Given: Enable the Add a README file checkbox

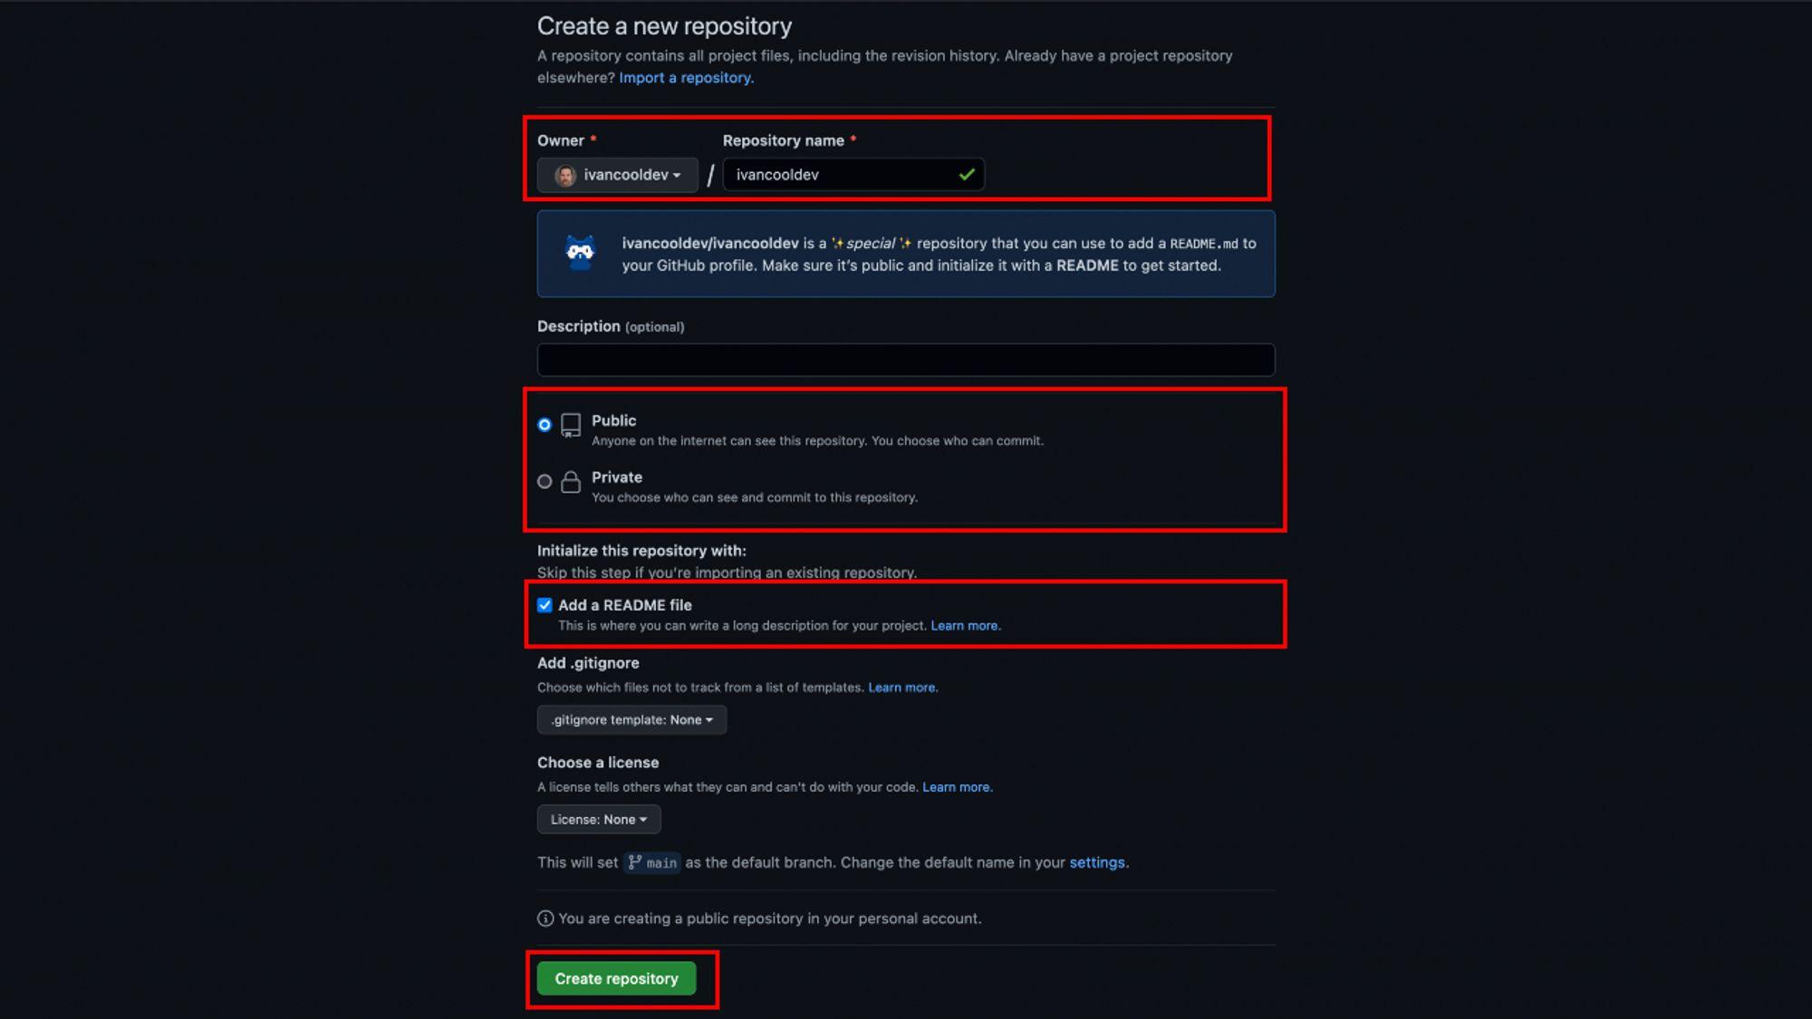Looking at the screenshot, I should click(x=544, y=605).
